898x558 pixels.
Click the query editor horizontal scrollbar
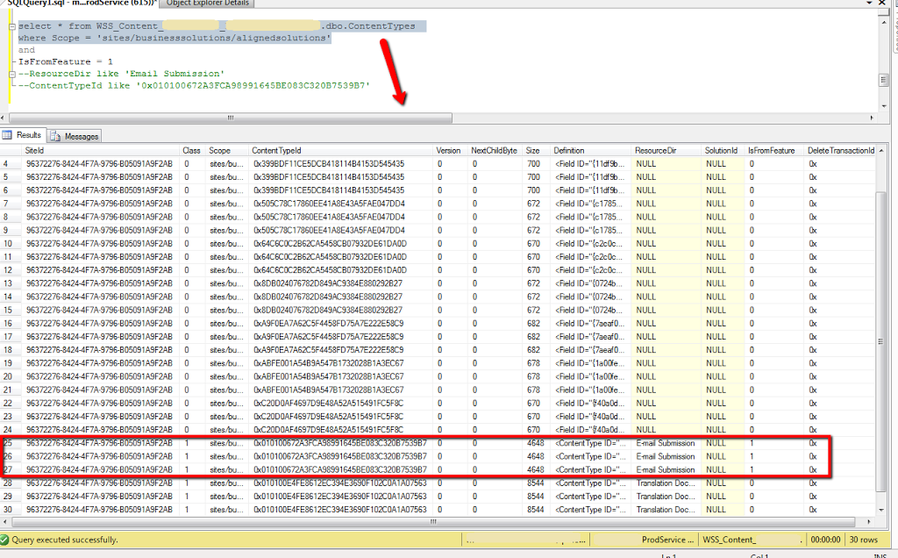click(x=228, y=116)
